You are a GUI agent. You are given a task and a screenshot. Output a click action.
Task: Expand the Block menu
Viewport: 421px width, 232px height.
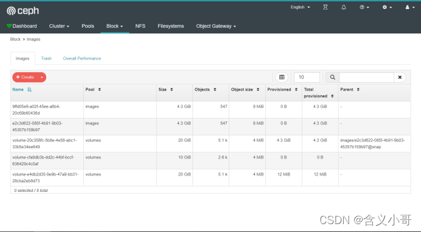click(114, 26)
